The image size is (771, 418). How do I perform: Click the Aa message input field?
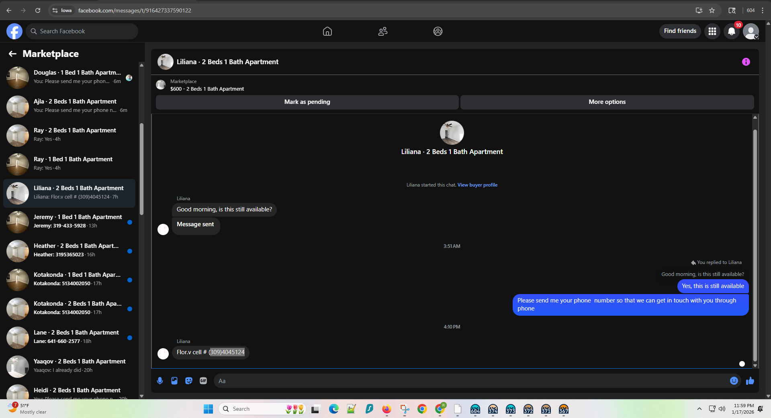click(x=472, y=381)
